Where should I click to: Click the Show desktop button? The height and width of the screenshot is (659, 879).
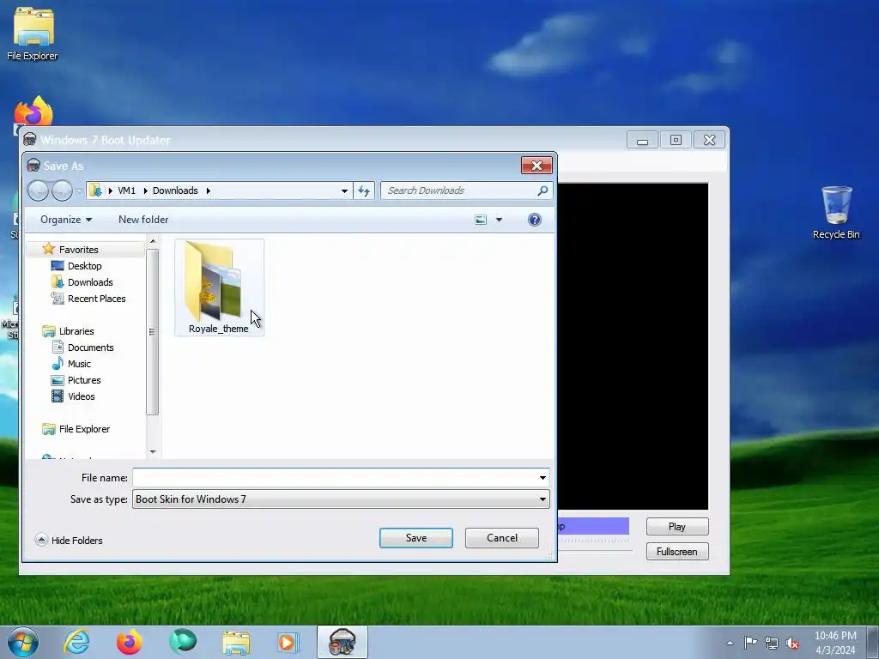pyautogui.click(x=873, y=642)
